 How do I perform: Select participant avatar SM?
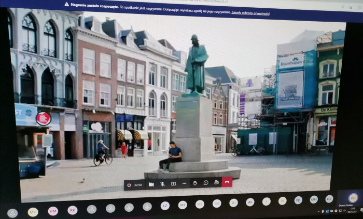217,204
